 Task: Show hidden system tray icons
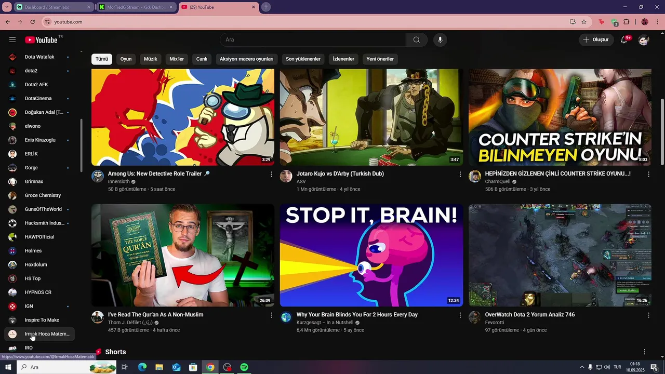tap(582, 367)
